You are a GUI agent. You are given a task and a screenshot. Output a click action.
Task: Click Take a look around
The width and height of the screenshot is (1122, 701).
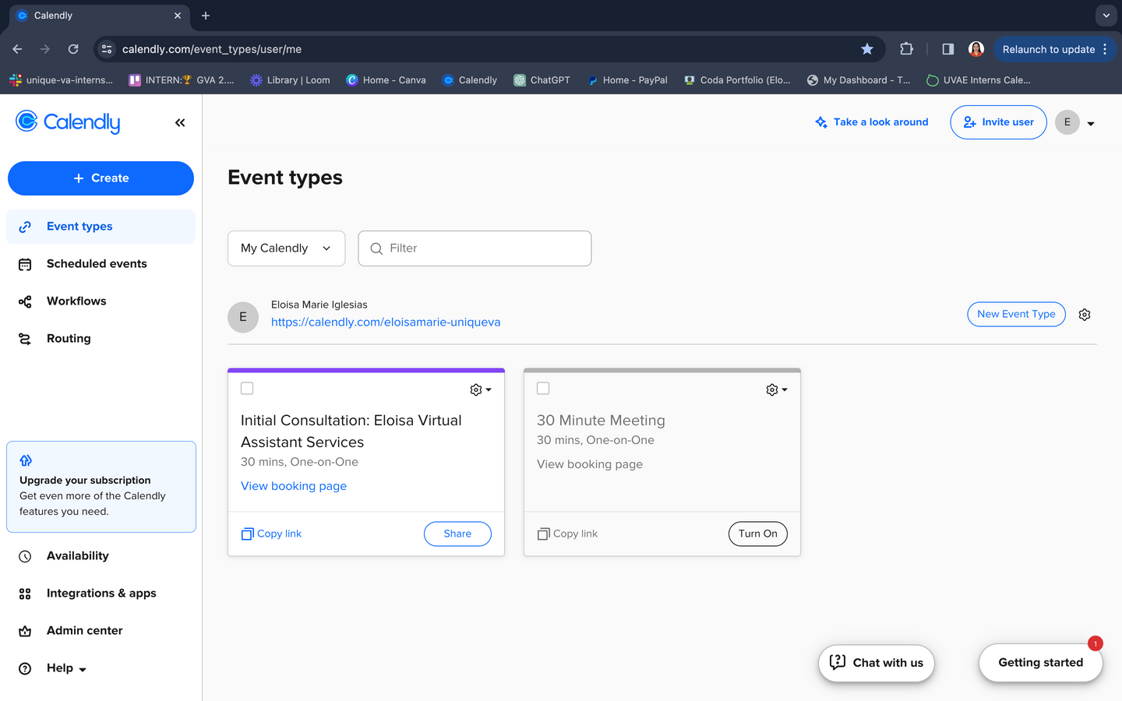click(x=872, y=122)
